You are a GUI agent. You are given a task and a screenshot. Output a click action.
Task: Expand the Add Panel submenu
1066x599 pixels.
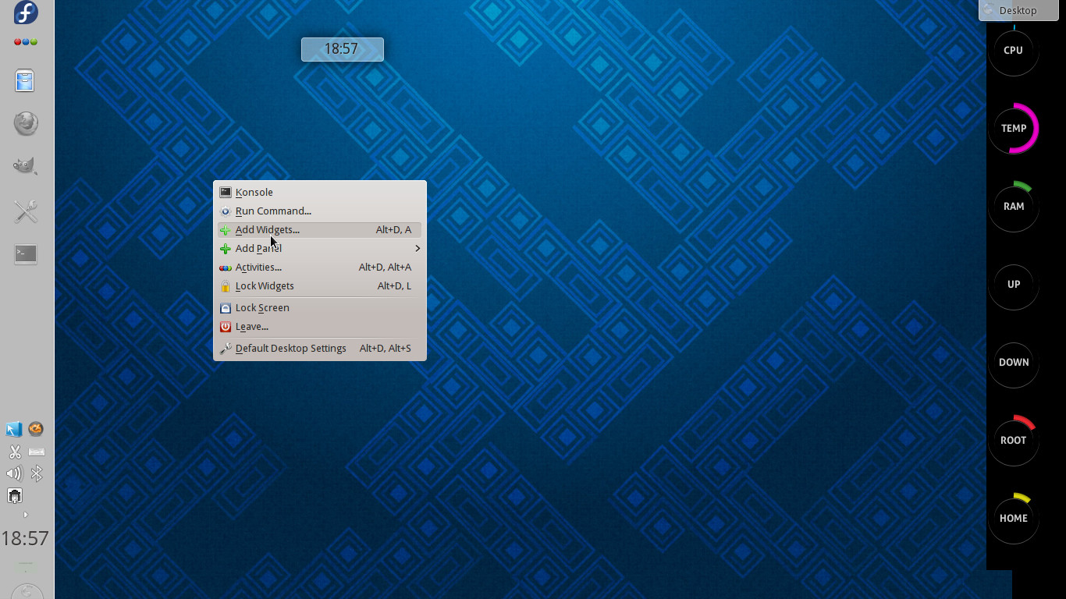pyautogui.click(x=320, y=248)
